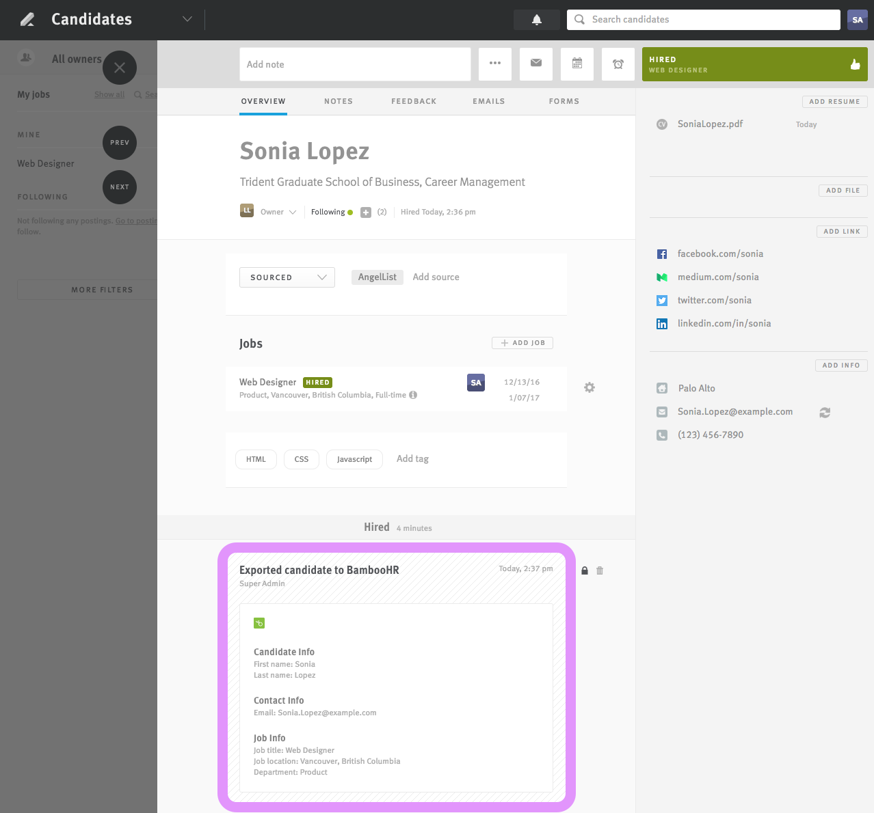Click the plus add follower icon
Screen dimensions: 874x813
click(x=366, y=212)
